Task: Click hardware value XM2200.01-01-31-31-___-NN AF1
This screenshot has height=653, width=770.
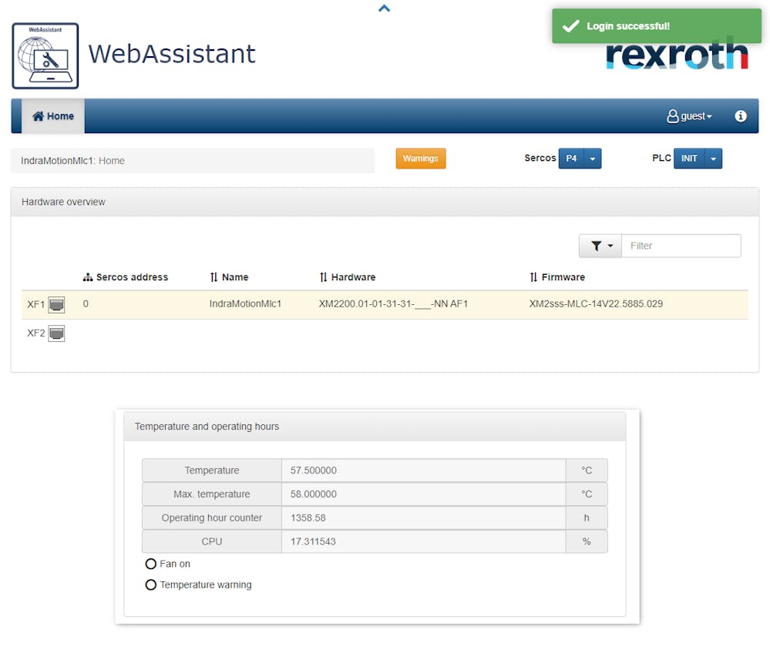Action: (x=393, y=303)
